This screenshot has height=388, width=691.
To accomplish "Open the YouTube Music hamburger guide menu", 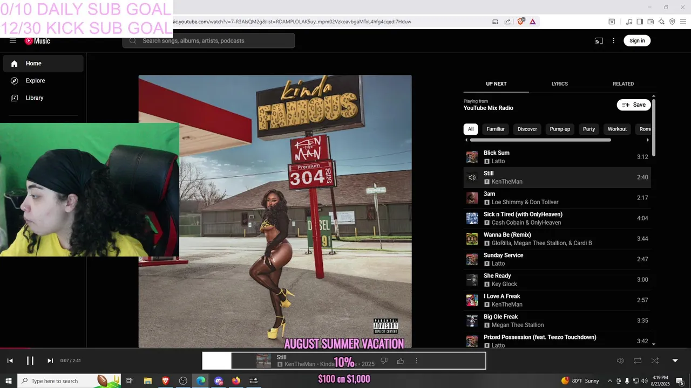I will [13, 41].
